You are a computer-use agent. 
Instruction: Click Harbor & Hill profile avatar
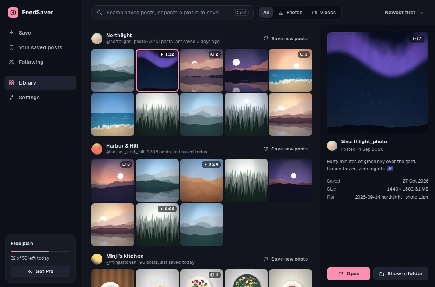point(97,149)
